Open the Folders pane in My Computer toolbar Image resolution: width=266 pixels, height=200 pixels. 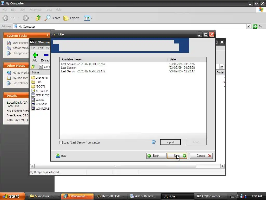[x=71, y=18]
